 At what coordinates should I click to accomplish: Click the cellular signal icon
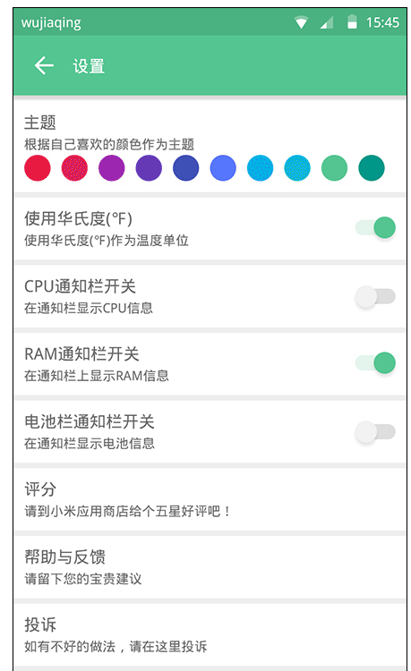tap(327, 22)
